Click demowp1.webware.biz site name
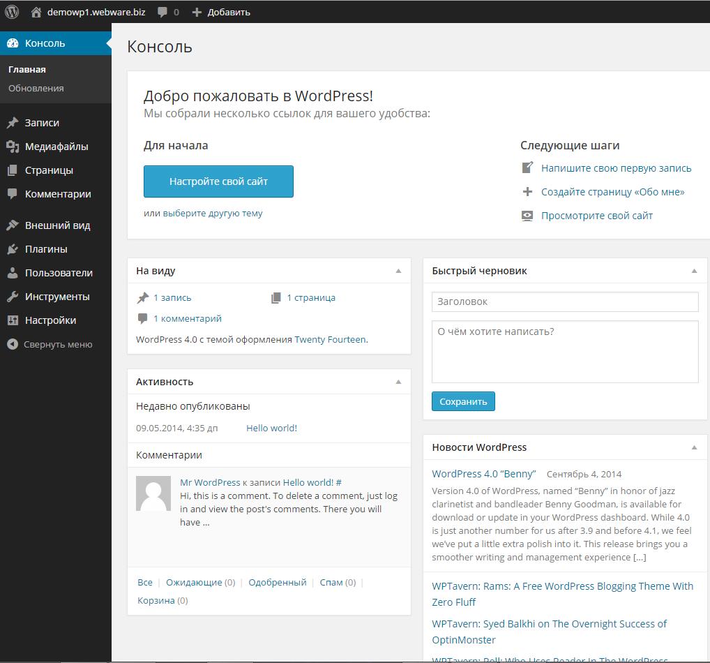Viewport: 710px width, 663px height. [96, 13]
